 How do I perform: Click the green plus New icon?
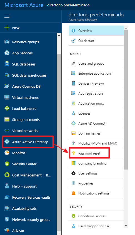[x=7, y=28]
